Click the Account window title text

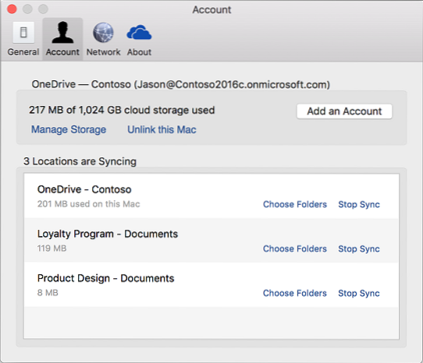coord(211,10)
